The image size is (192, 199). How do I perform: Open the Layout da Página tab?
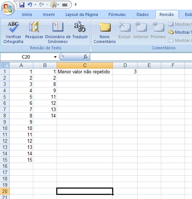point(82,14)
